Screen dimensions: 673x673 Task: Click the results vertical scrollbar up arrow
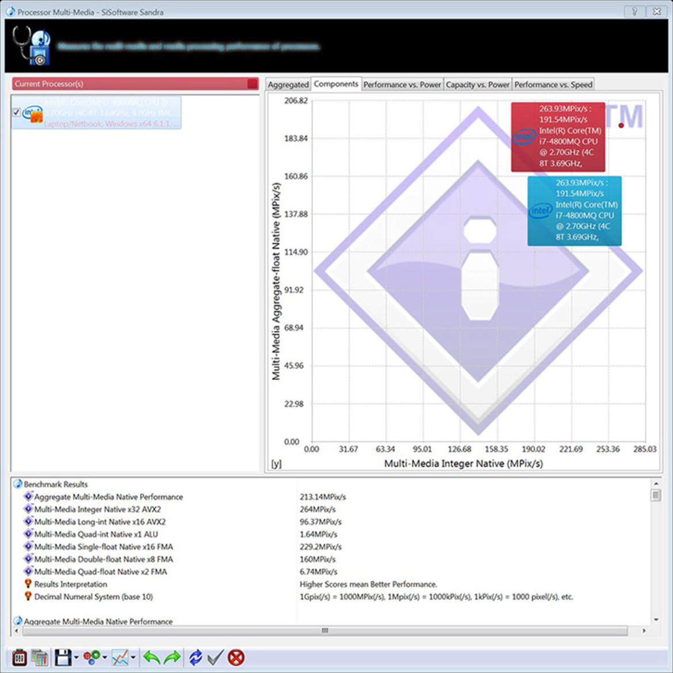(x=655, y=484)
